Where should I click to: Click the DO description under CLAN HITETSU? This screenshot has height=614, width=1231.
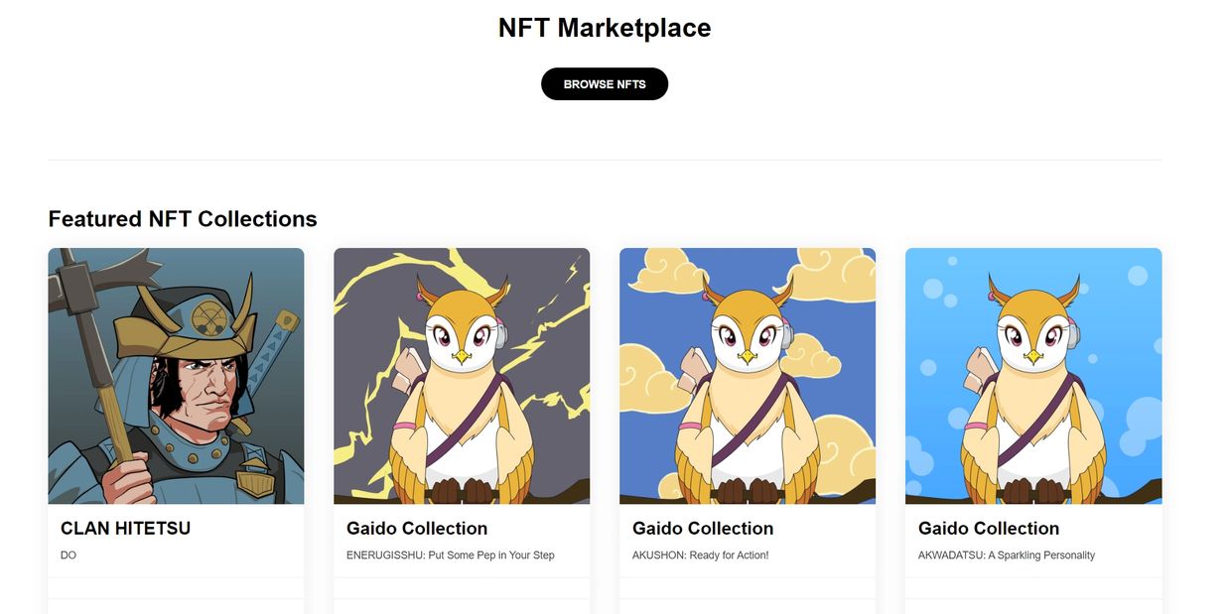pos(68,555)
